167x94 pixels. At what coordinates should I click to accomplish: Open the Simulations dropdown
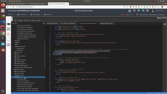36,14
